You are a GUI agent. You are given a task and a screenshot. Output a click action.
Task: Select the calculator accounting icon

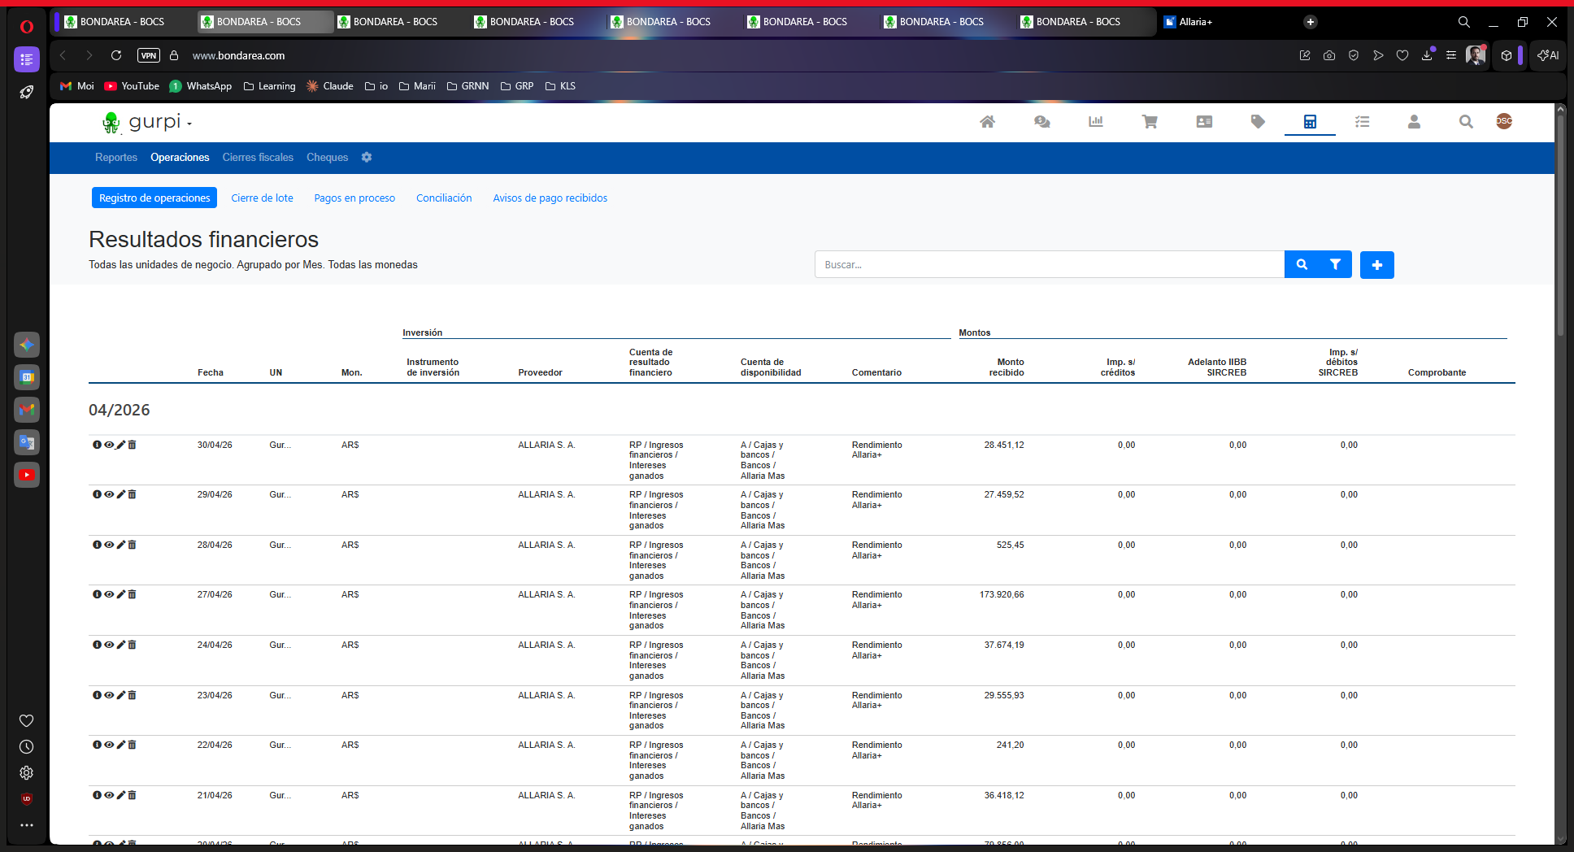[1310, 122]
